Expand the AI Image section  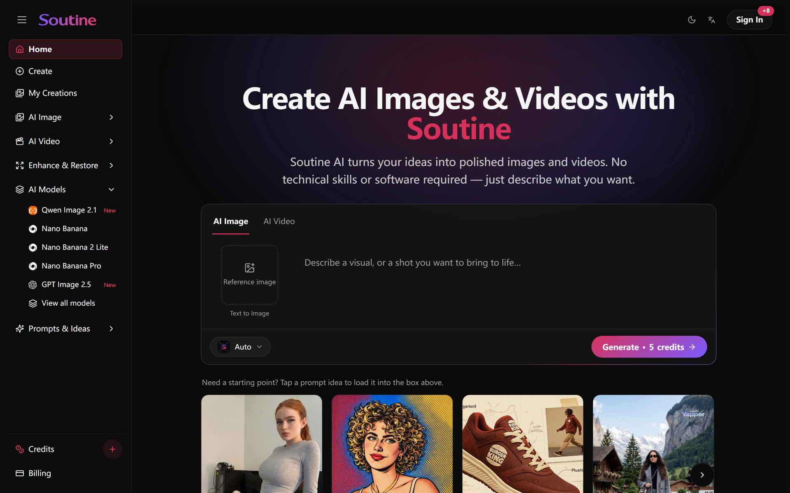(x=65, y=117)
